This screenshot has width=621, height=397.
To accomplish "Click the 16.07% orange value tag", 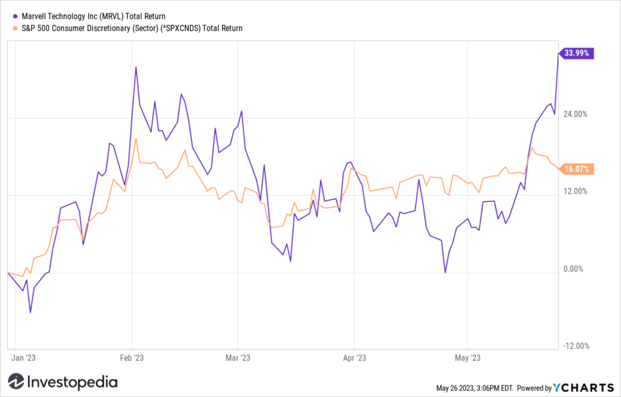I will click(576, 169).
